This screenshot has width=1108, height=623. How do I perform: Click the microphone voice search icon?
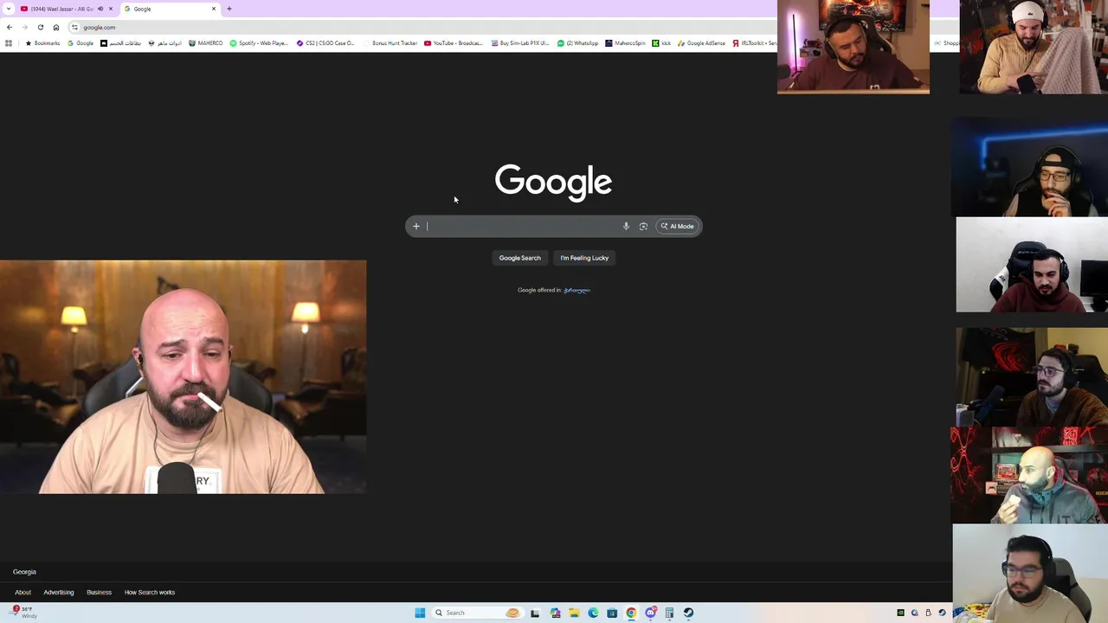point(626,227)
